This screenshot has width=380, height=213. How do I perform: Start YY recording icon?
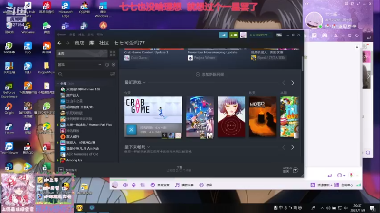point(201,185)
